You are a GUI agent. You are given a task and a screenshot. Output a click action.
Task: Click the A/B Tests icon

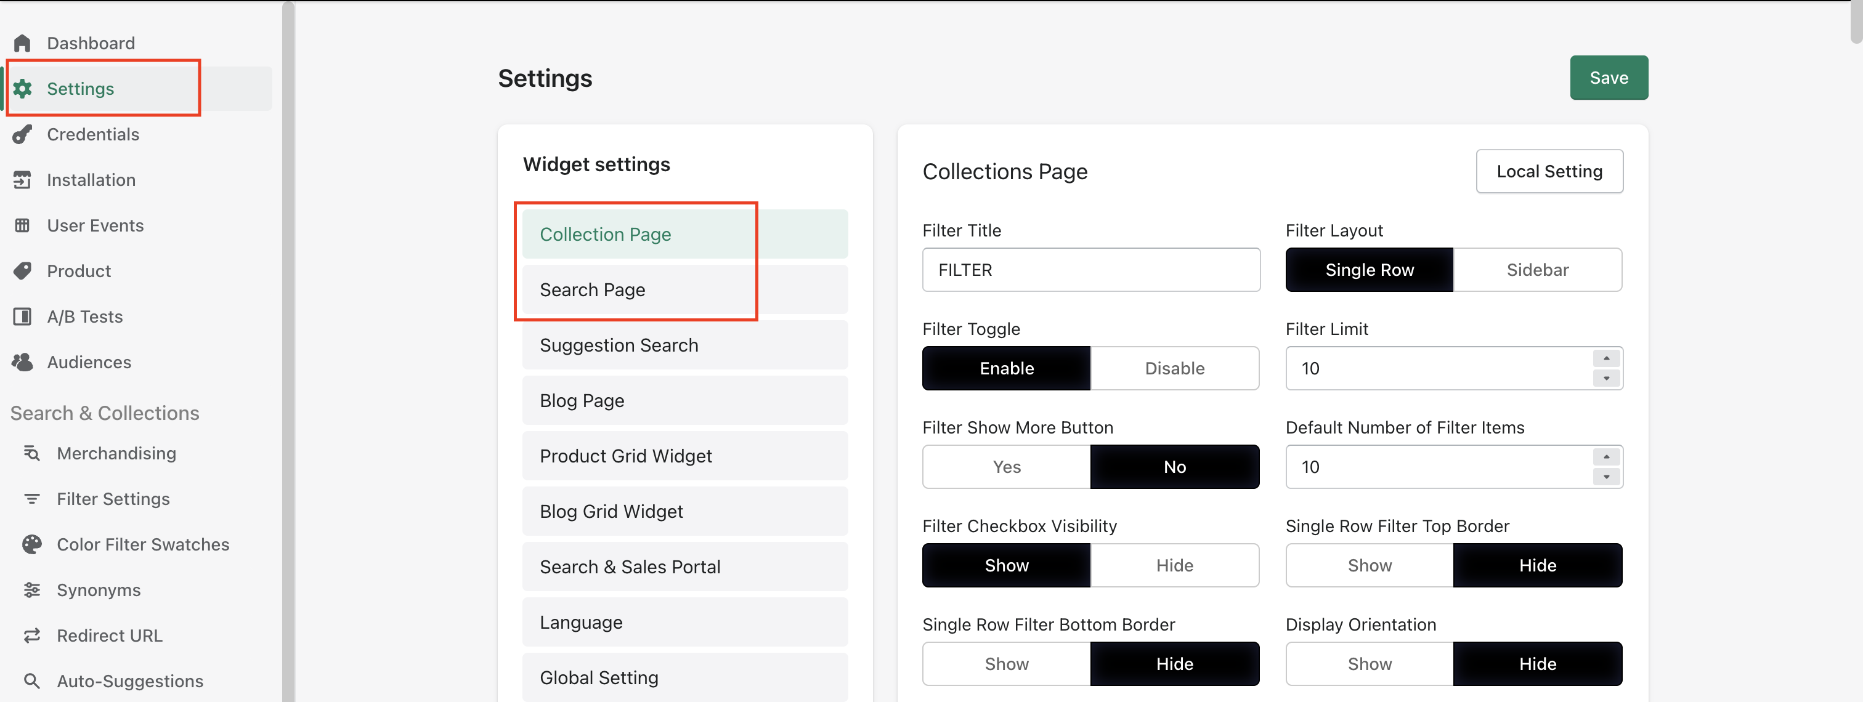click(x=22, y=317)
